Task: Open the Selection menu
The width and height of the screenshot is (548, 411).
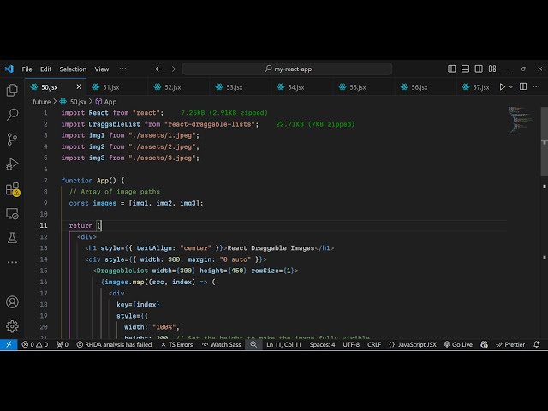Action: click(x=73, y=68)
